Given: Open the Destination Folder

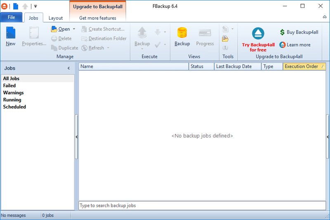Looking at the screenshot, I should (104, 38).
